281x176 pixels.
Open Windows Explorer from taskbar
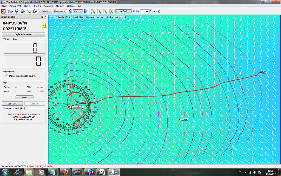tap(29, 172)
